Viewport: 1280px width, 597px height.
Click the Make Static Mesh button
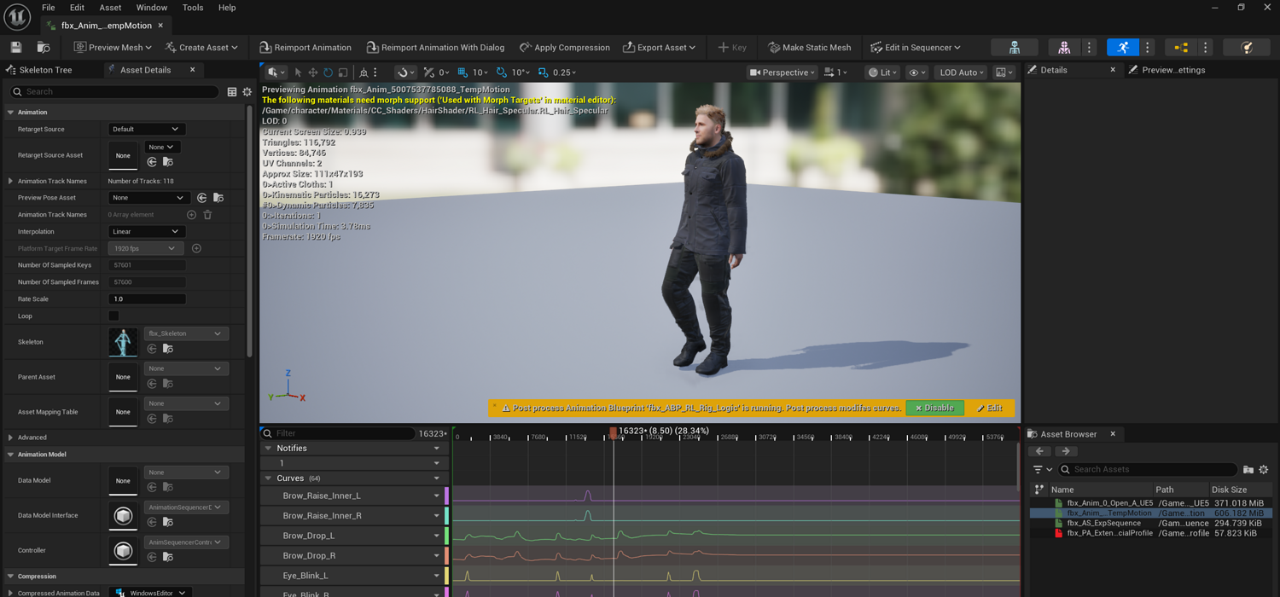(809, 48)
